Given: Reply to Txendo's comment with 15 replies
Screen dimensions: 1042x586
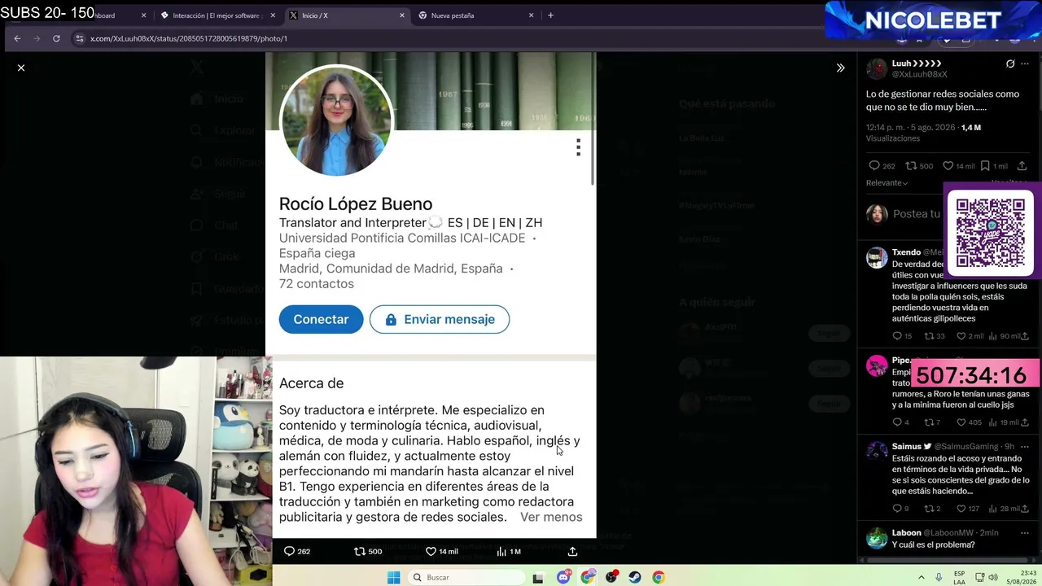Looking at the screenshot, I should tap(897, 336).
